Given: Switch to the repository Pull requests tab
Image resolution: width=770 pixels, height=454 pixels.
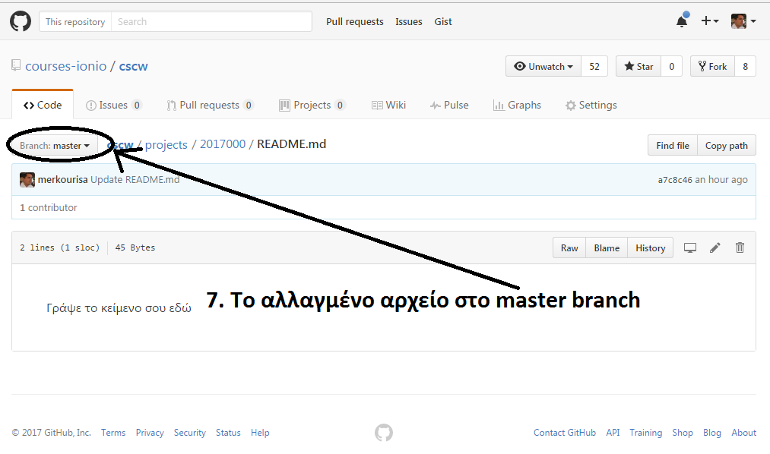Looking at the screenshot, I should pyautogui.click(x=210, y=105).
